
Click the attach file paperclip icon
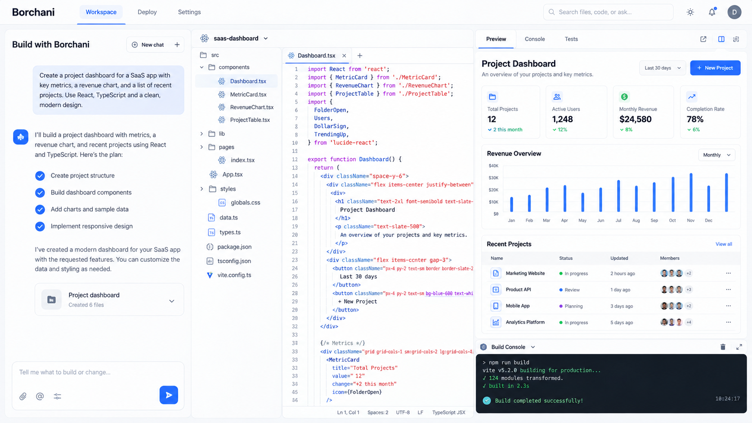coord(23,396)
